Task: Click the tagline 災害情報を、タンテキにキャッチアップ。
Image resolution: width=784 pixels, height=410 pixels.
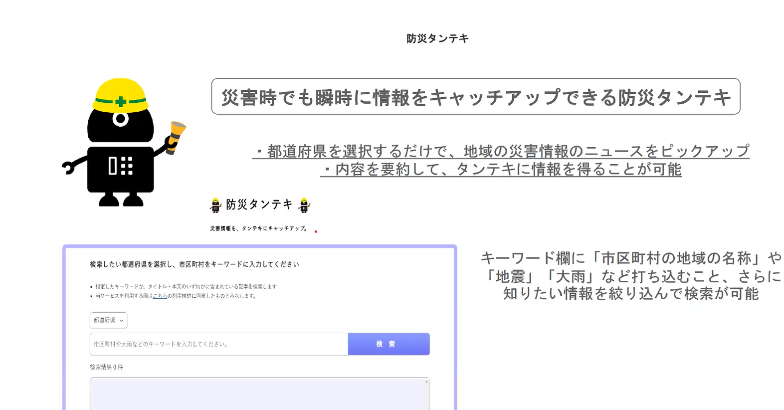Action: tap(259, 228)
